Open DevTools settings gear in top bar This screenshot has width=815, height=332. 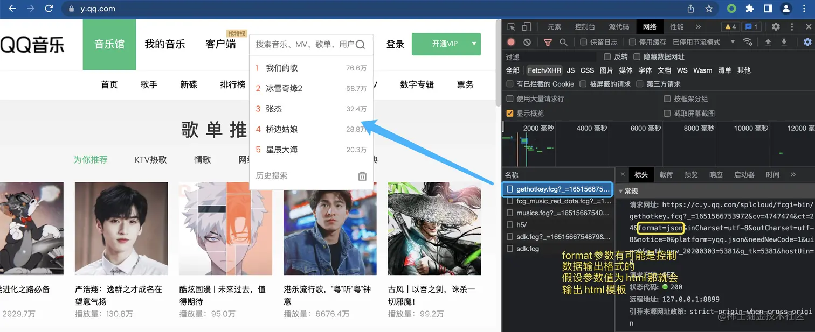click(x=776, y=27)
